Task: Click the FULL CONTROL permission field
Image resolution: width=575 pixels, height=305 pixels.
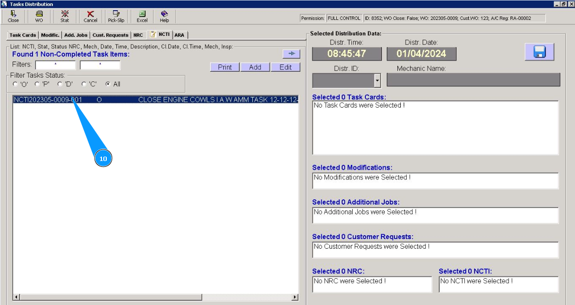Action: [x=344, y=18]
